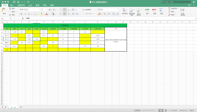The image size is (197, 112).
Task: Click the Redo circular arrow icon
Action: coord(28,2)
